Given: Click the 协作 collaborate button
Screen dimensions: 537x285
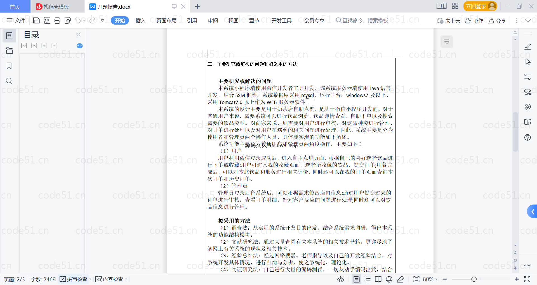Looking at the screenshot, I should 474,20.
